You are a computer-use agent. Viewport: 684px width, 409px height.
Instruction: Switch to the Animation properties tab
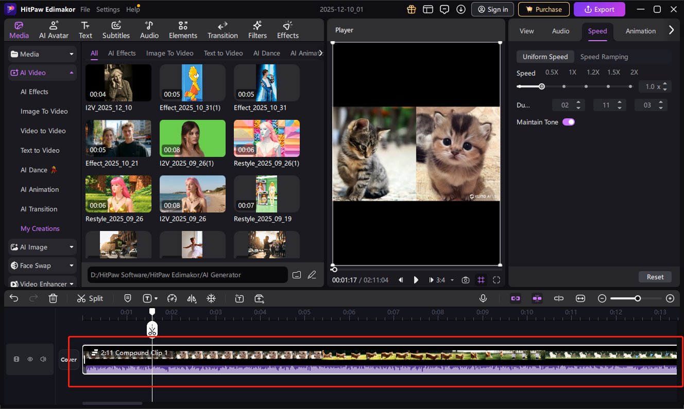point(640,31)
